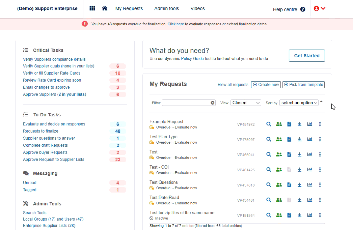The height and width of the screenshot is (230, 353).
Task: Click magnifier icon for zip files request
Action: pos(269,215)
